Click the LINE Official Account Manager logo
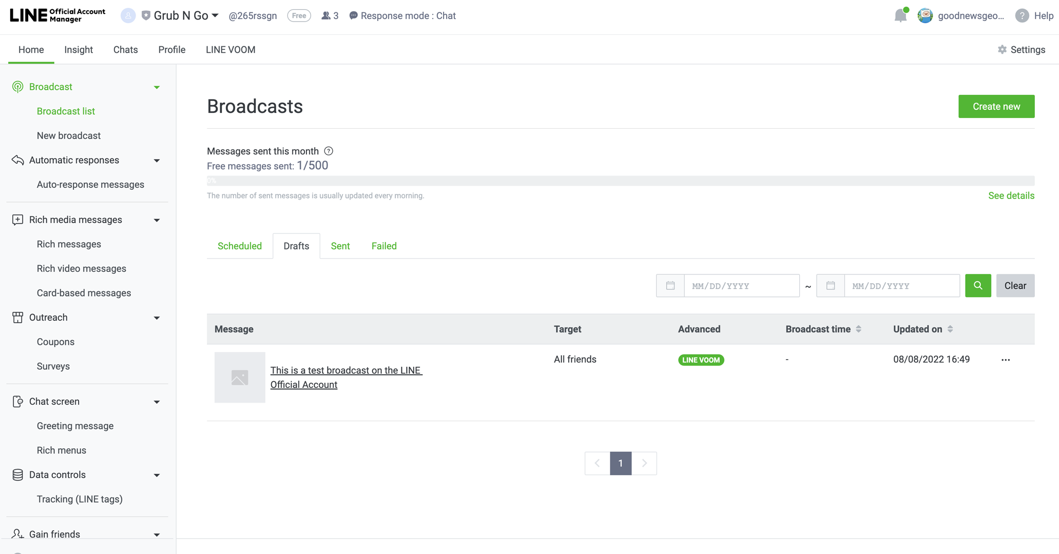This screenshot has width=1059, height=554. pyautogui.click(x=57, y=15)
